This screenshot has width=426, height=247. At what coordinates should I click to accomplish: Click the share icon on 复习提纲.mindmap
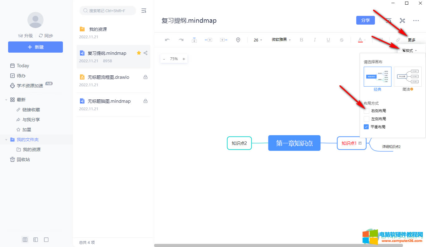click(x=145, y=53)
